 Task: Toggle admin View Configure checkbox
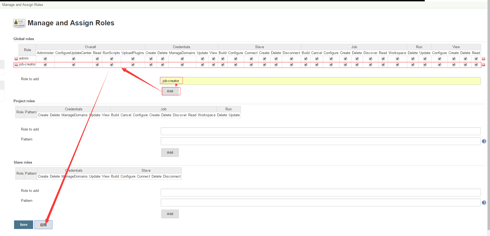(x=440, y=59)
